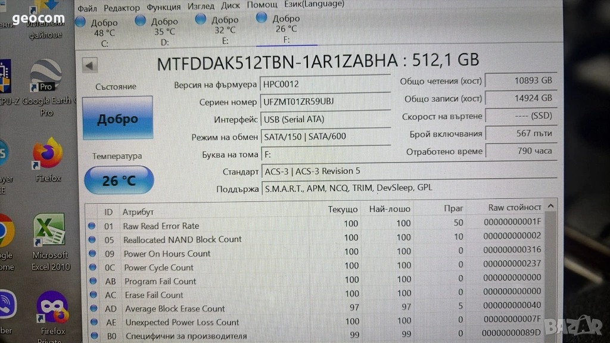Viewport: 610px width, 343px height.
Task: Click the firmware version field HPC0012
Action: click(x=325, y=84)
